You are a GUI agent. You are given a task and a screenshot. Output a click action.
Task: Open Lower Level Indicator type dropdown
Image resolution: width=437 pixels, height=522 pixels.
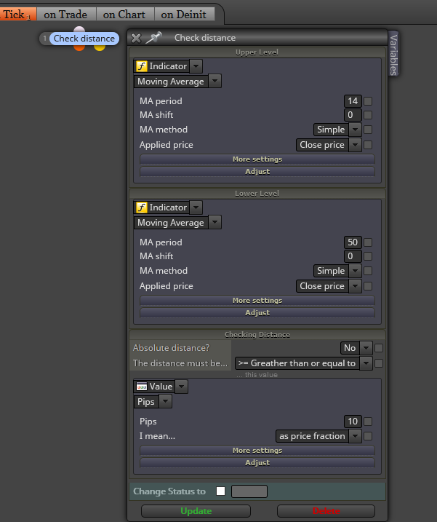(x=196, y=207)
